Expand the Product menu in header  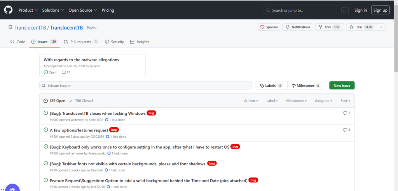tap(28, 10)
